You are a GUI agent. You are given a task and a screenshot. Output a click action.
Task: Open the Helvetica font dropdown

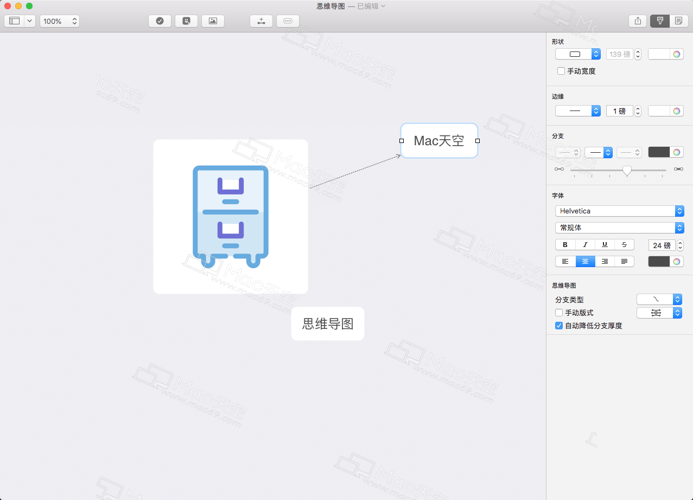(x=619, y=211)
